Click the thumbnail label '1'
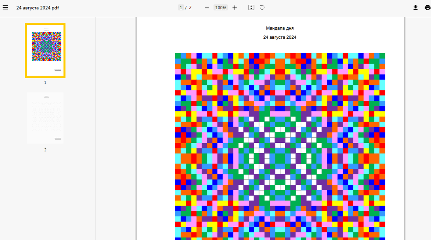 coord(45,83)
